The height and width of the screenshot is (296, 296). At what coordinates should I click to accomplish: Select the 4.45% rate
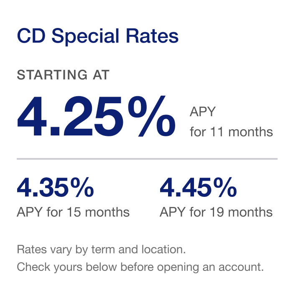(x=198, y=189)
